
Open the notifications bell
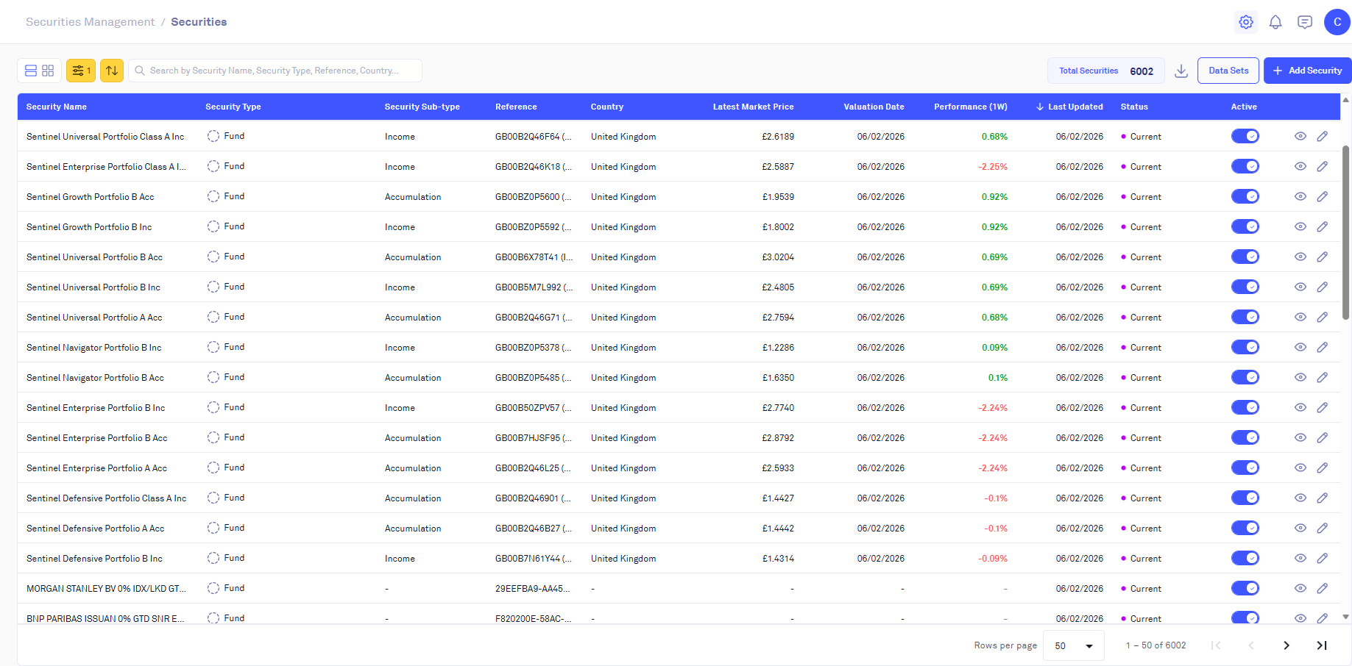tap(1275, 22)
